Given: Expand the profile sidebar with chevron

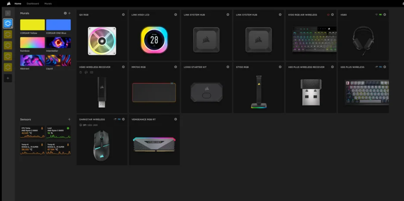Looking at the screenshot, I should click(8, 13).
